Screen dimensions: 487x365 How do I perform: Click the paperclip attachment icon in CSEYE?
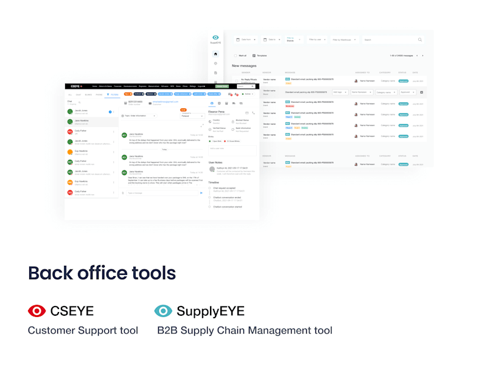[x=123, y=193]
